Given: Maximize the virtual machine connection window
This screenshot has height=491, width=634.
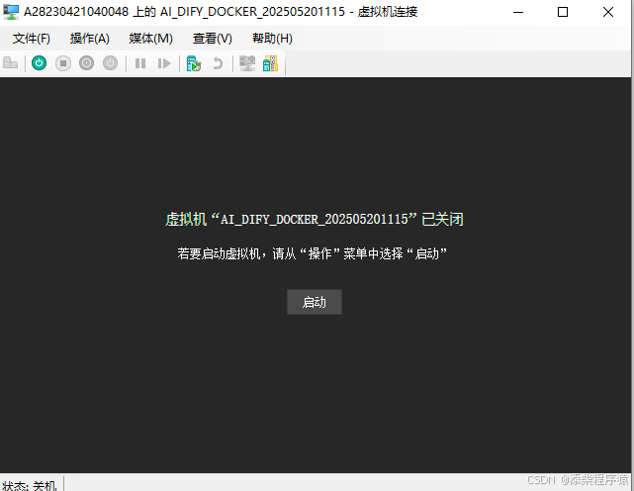Looking at the screenshot, I should coord(563,12).
